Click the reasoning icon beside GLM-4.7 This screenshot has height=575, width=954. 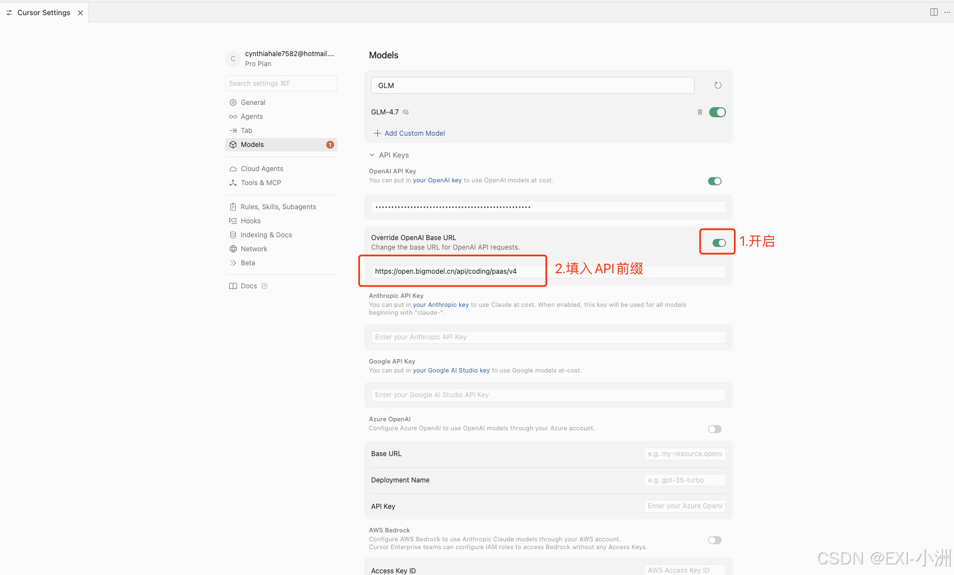click(405, 112)
